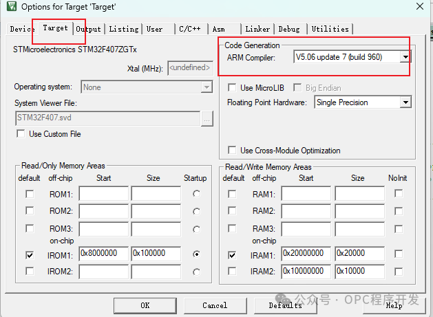
Task: Enable NoInit for IRAM2
Action: 399,272
